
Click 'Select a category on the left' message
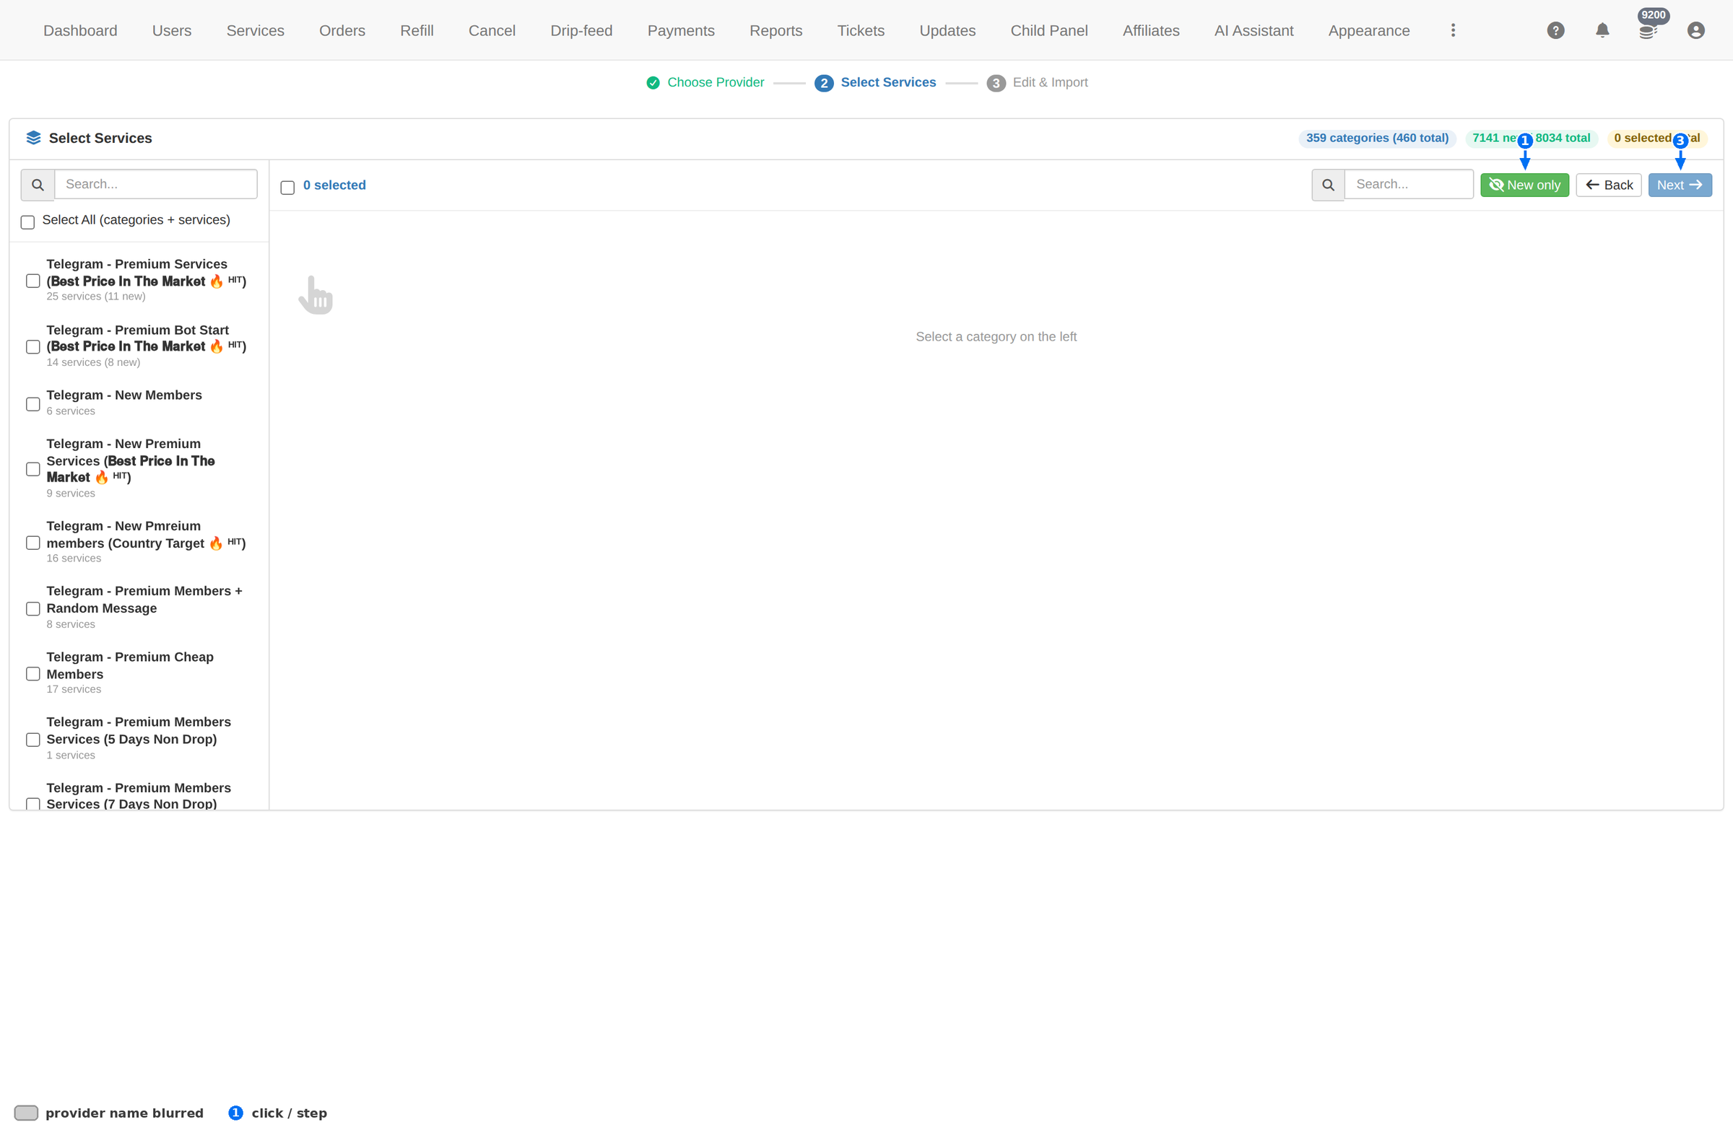(996, 337)
